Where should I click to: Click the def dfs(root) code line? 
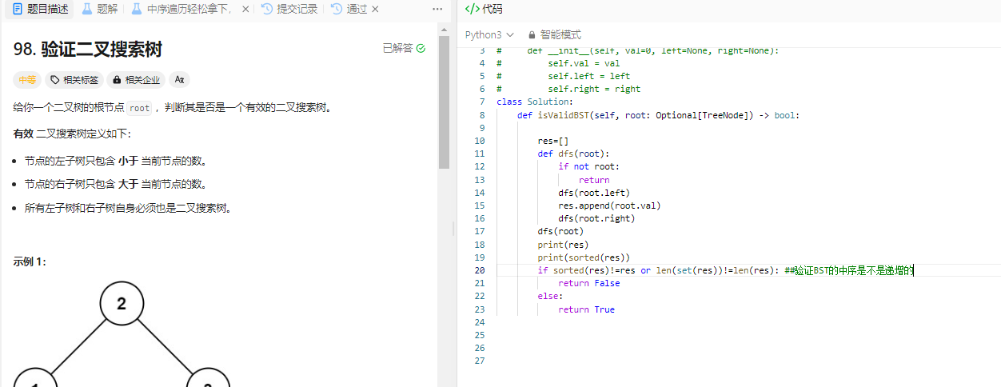click(573, 154)
